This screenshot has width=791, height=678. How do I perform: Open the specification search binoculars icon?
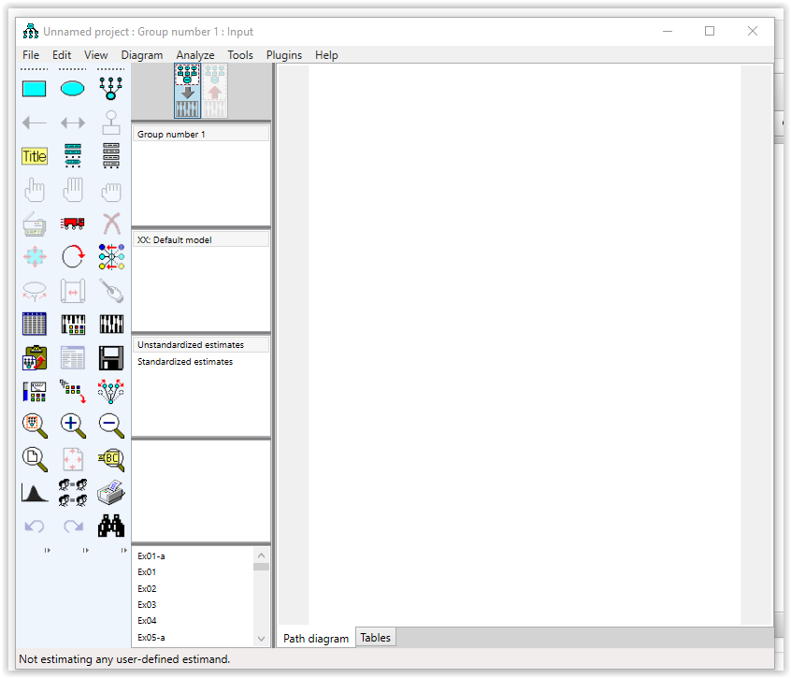point(111,526)
